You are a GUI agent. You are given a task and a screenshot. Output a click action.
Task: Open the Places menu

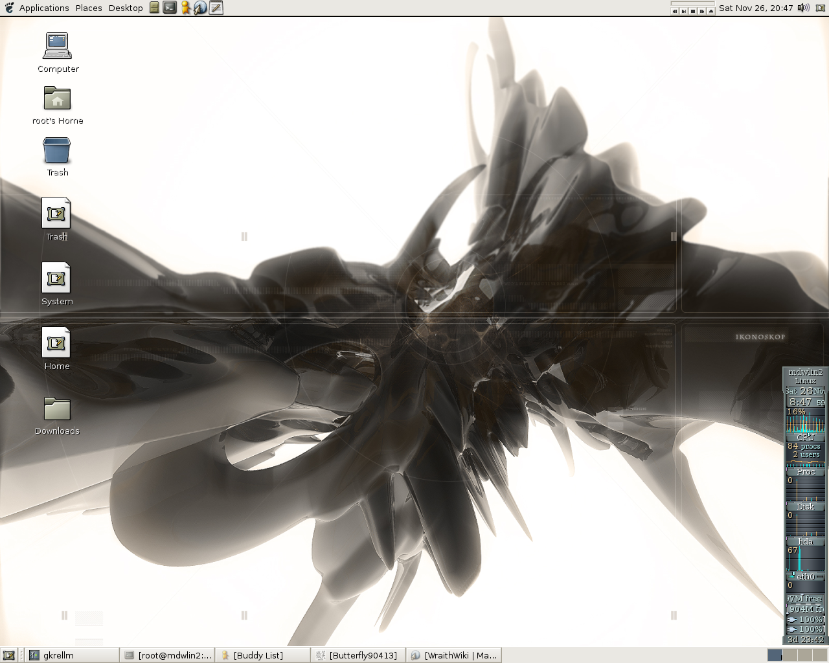(x=89, y=8)
